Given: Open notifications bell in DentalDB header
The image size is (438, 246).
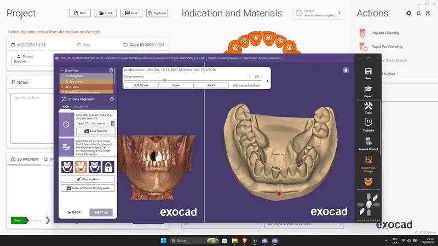Looking at the screenshot, I should pyautogui.click(x=418, y=13).
